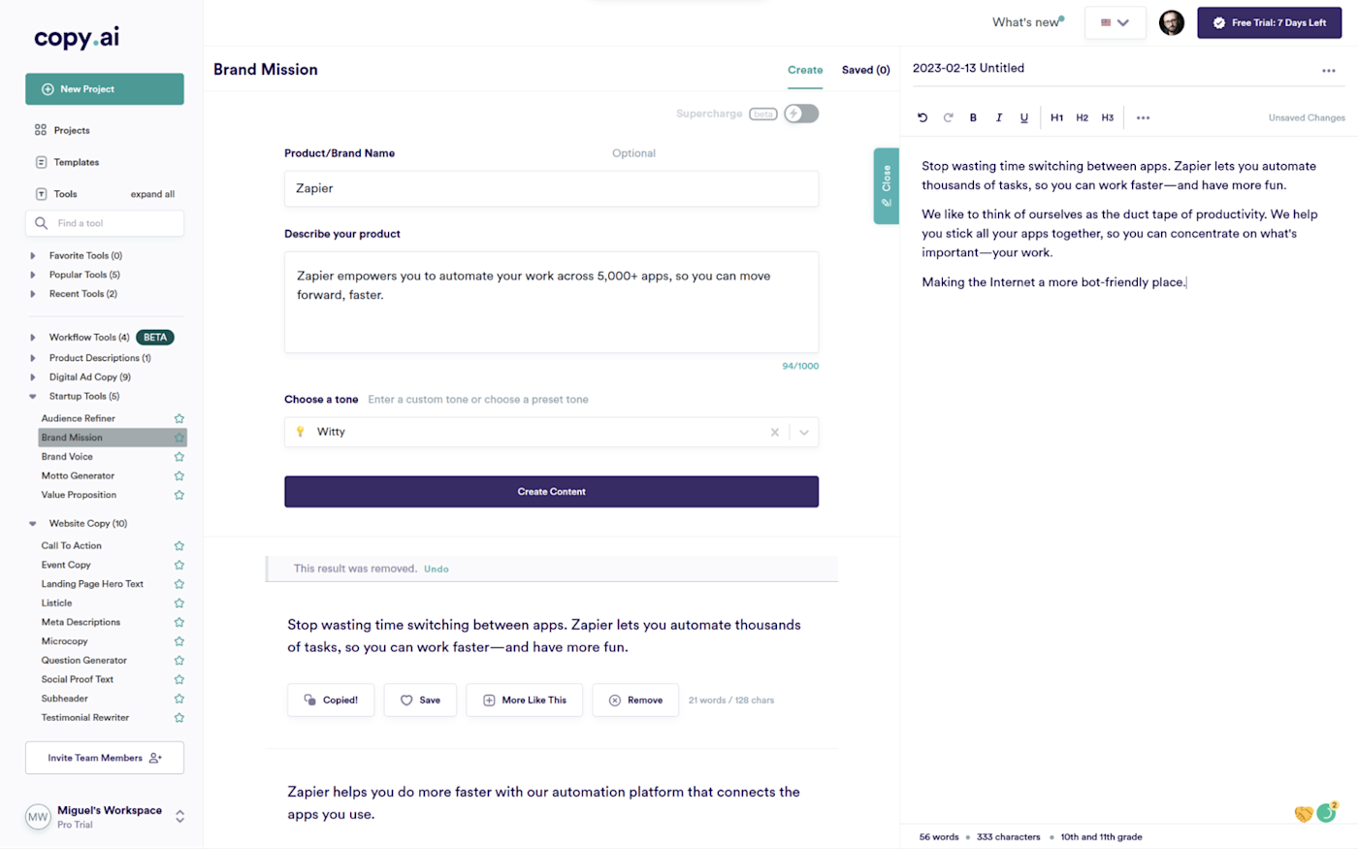Viewport: 1358px width, 849px height.
Task: Favorite the Testimonial Rewriter star
Action: [178, 718]
